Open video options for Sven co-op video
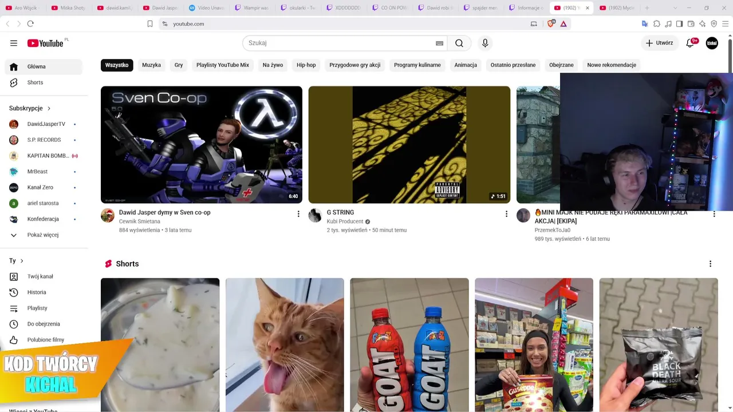733x412 pixels. coord(298,213)
